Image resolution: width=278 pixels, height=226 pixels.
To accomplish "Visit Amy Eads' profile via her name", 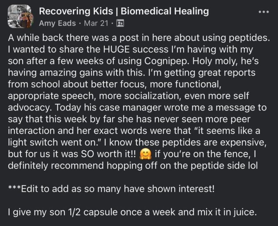I will (57, 23).
